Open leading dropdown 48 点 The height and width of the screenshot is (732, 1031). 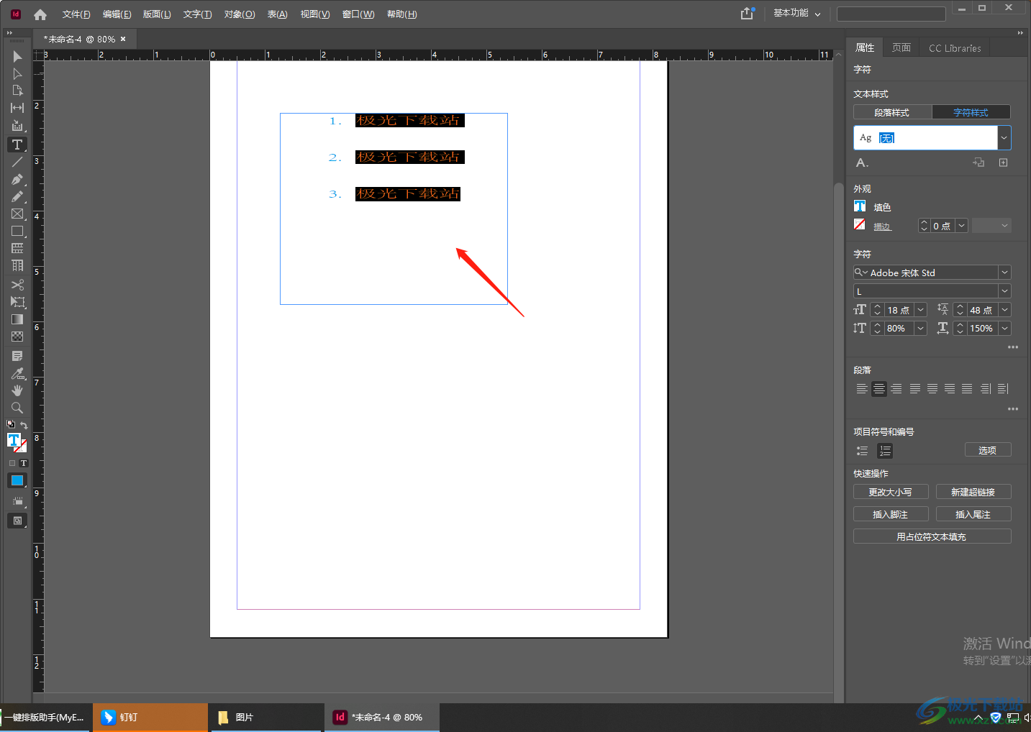point(1005,310)
